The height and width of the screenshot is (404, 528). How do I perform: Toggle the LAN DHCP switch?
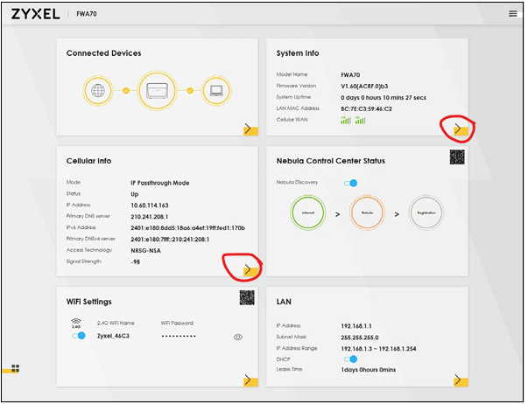pyautogui.click(x=350, y=359)
